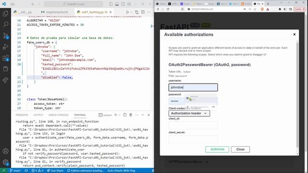This screenshot has height=173, width=308.
Task: Close the terminal panel
Action: click(x=149, y=115)
